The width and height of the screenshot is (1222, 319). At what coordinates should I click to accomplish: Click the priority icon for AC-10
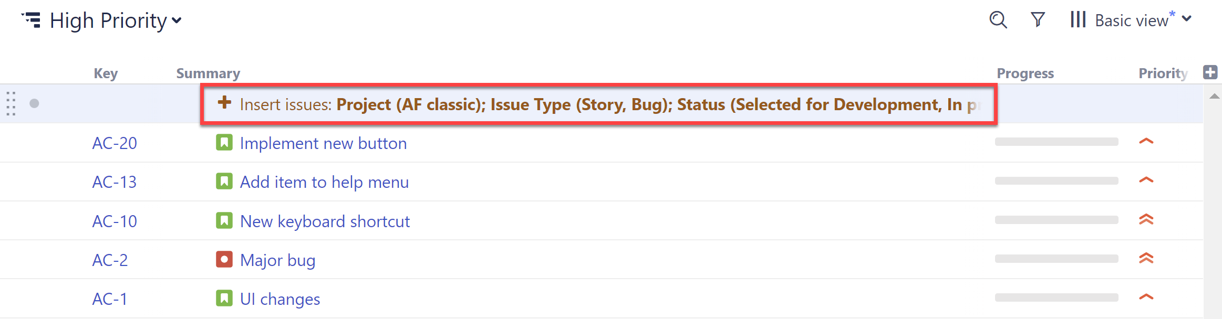(1146, 220)
